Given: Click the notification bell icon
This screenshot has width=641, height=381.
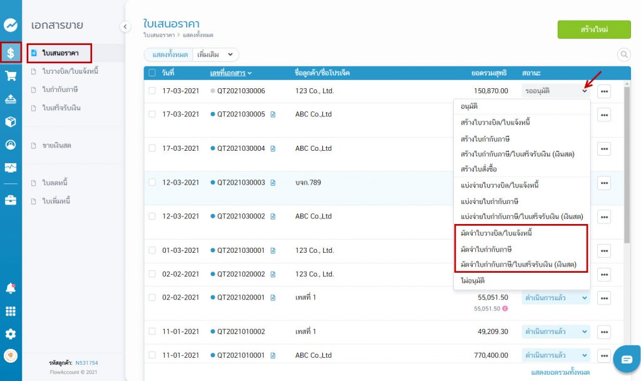Looking at the screenshot, I should tap(11, 288).
